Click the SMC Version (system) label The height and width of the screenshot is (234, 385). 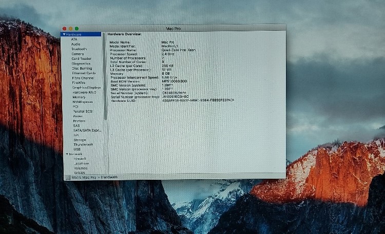click(x=128, y=86)
